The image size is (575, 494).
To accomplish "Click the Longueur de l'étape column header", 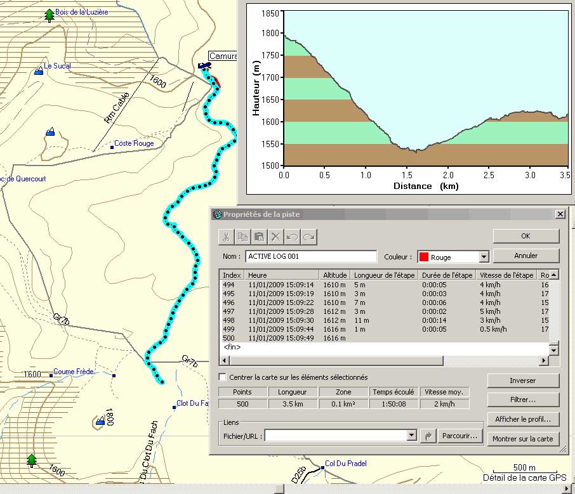I will [x=385, y=275].
